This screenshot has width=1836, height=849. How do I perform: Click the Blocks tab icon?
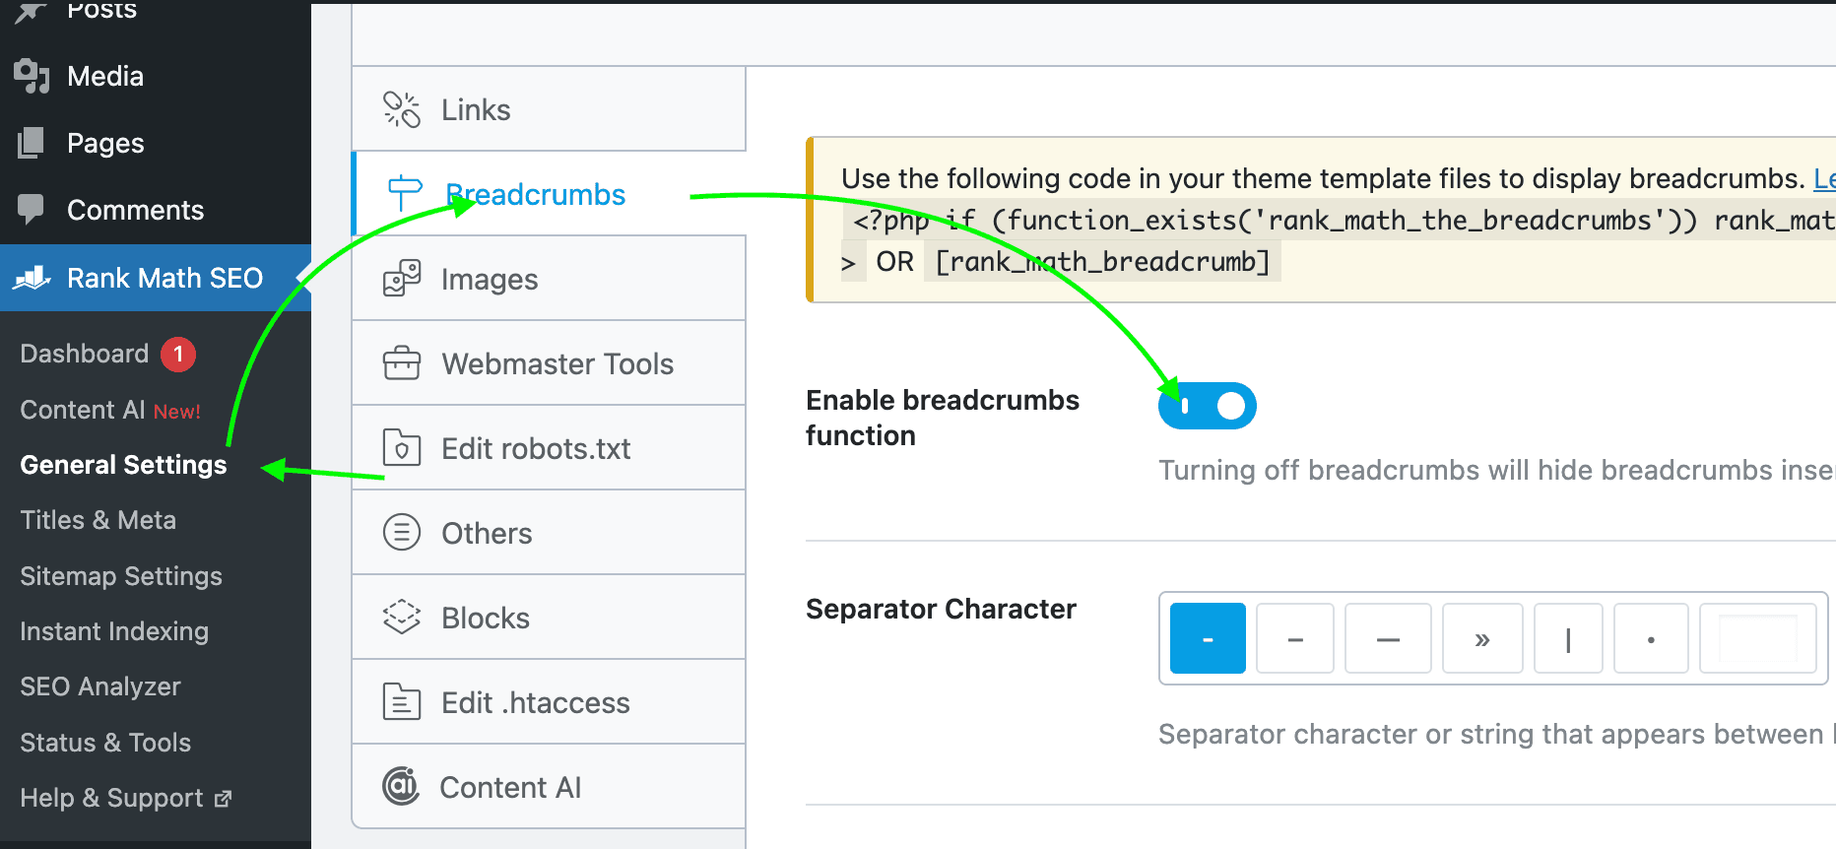tap(402, 618)
